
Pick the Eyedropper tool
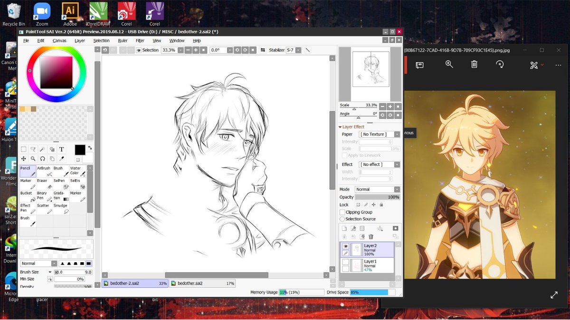[x=61, y=158]
